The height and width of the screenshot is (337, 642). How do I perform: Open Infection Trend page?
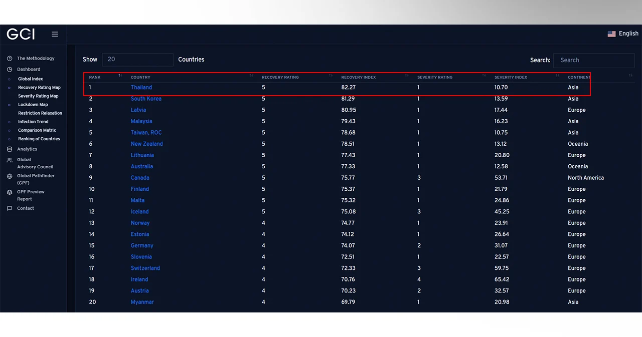33,122
